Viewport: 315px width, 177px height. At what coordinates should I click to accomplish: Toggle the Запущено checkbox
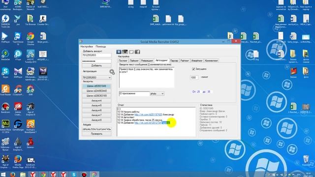(x=193, y=69)
